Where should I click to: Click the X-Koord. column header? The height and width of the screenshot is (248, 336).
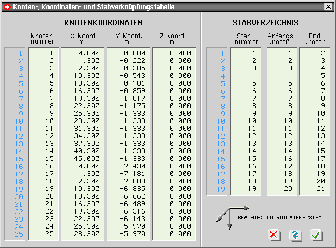click(x=83, y=39)
